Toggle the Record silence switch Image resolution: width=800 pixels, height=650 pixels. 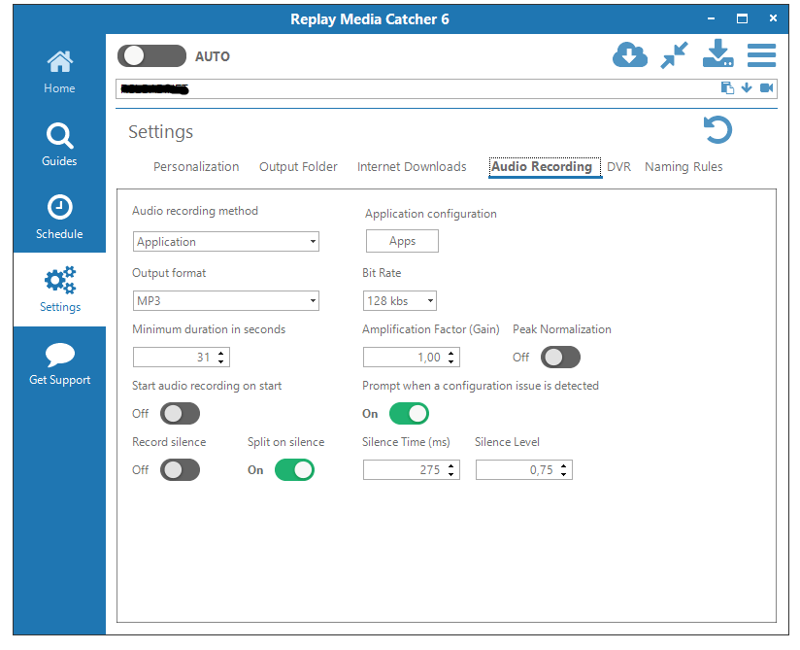coord(180,469)
